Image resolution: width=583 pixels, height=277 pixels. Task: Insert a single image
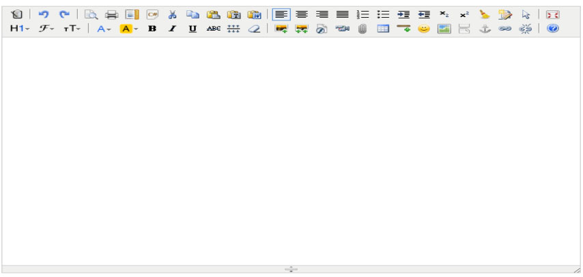(281, 29)
